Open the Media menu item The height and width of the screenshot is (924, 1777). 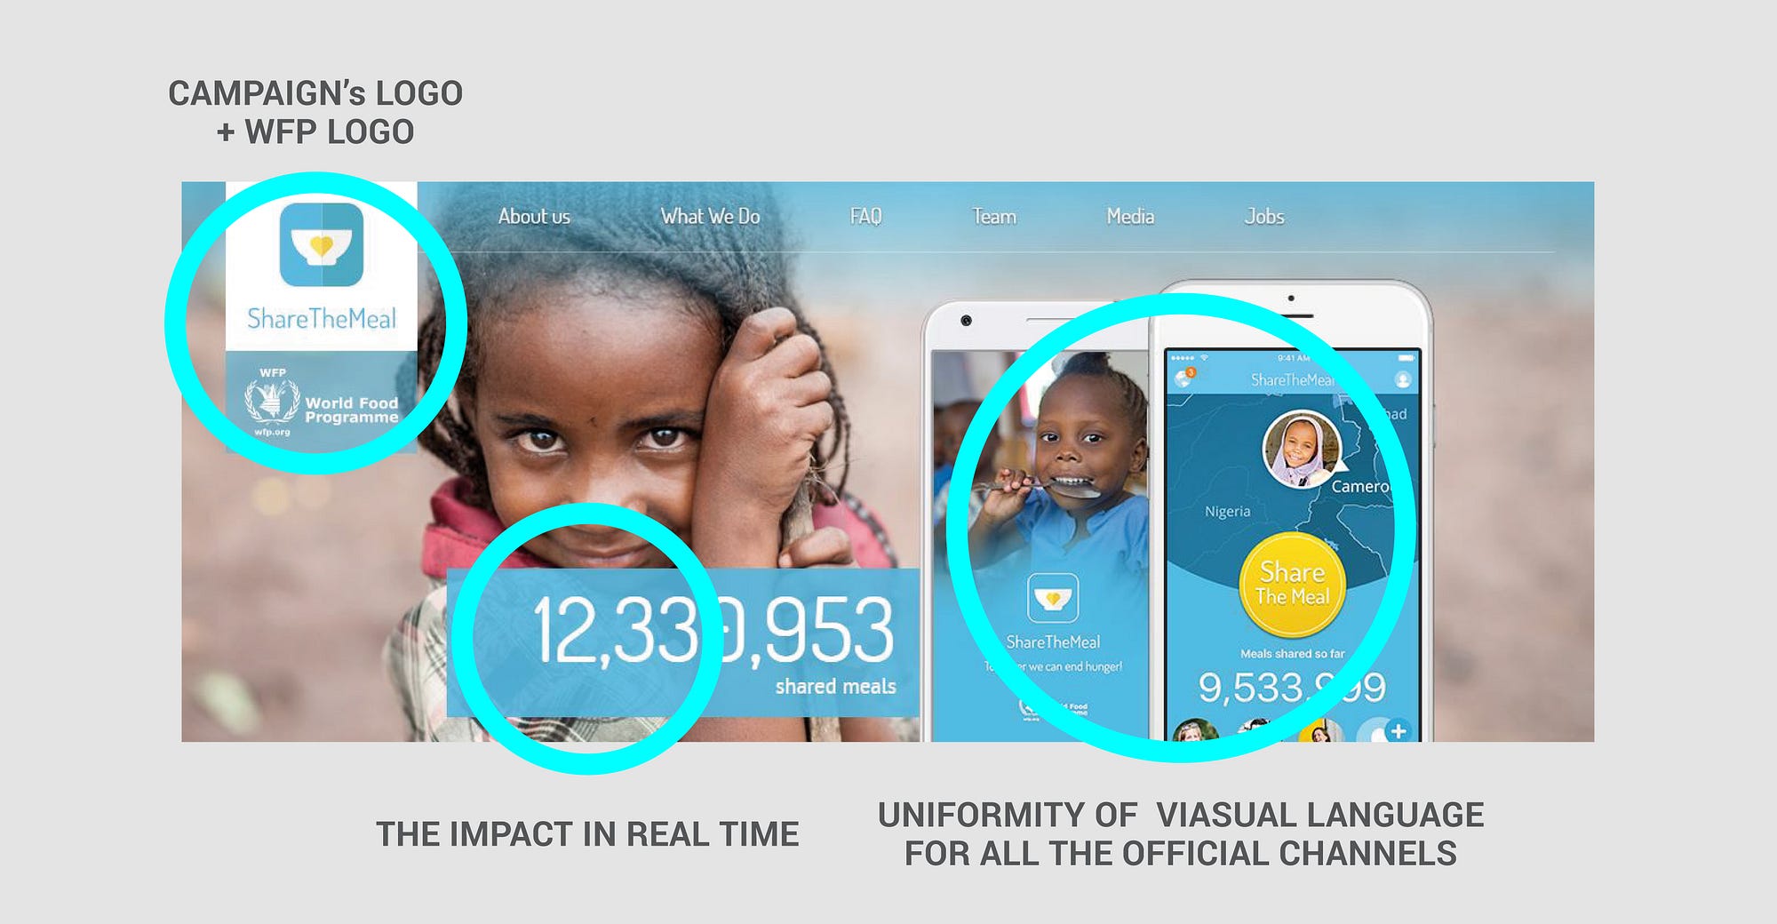(x=1130, y=217)
